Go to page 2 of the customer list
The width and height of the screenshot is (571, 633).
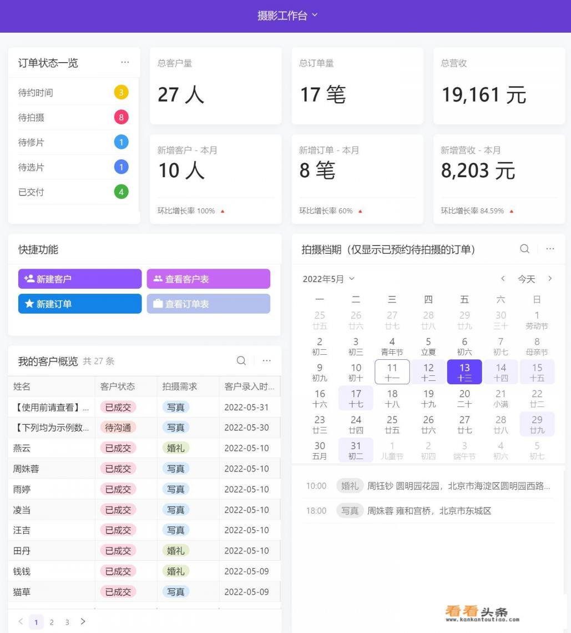click(x=52, y=622)
